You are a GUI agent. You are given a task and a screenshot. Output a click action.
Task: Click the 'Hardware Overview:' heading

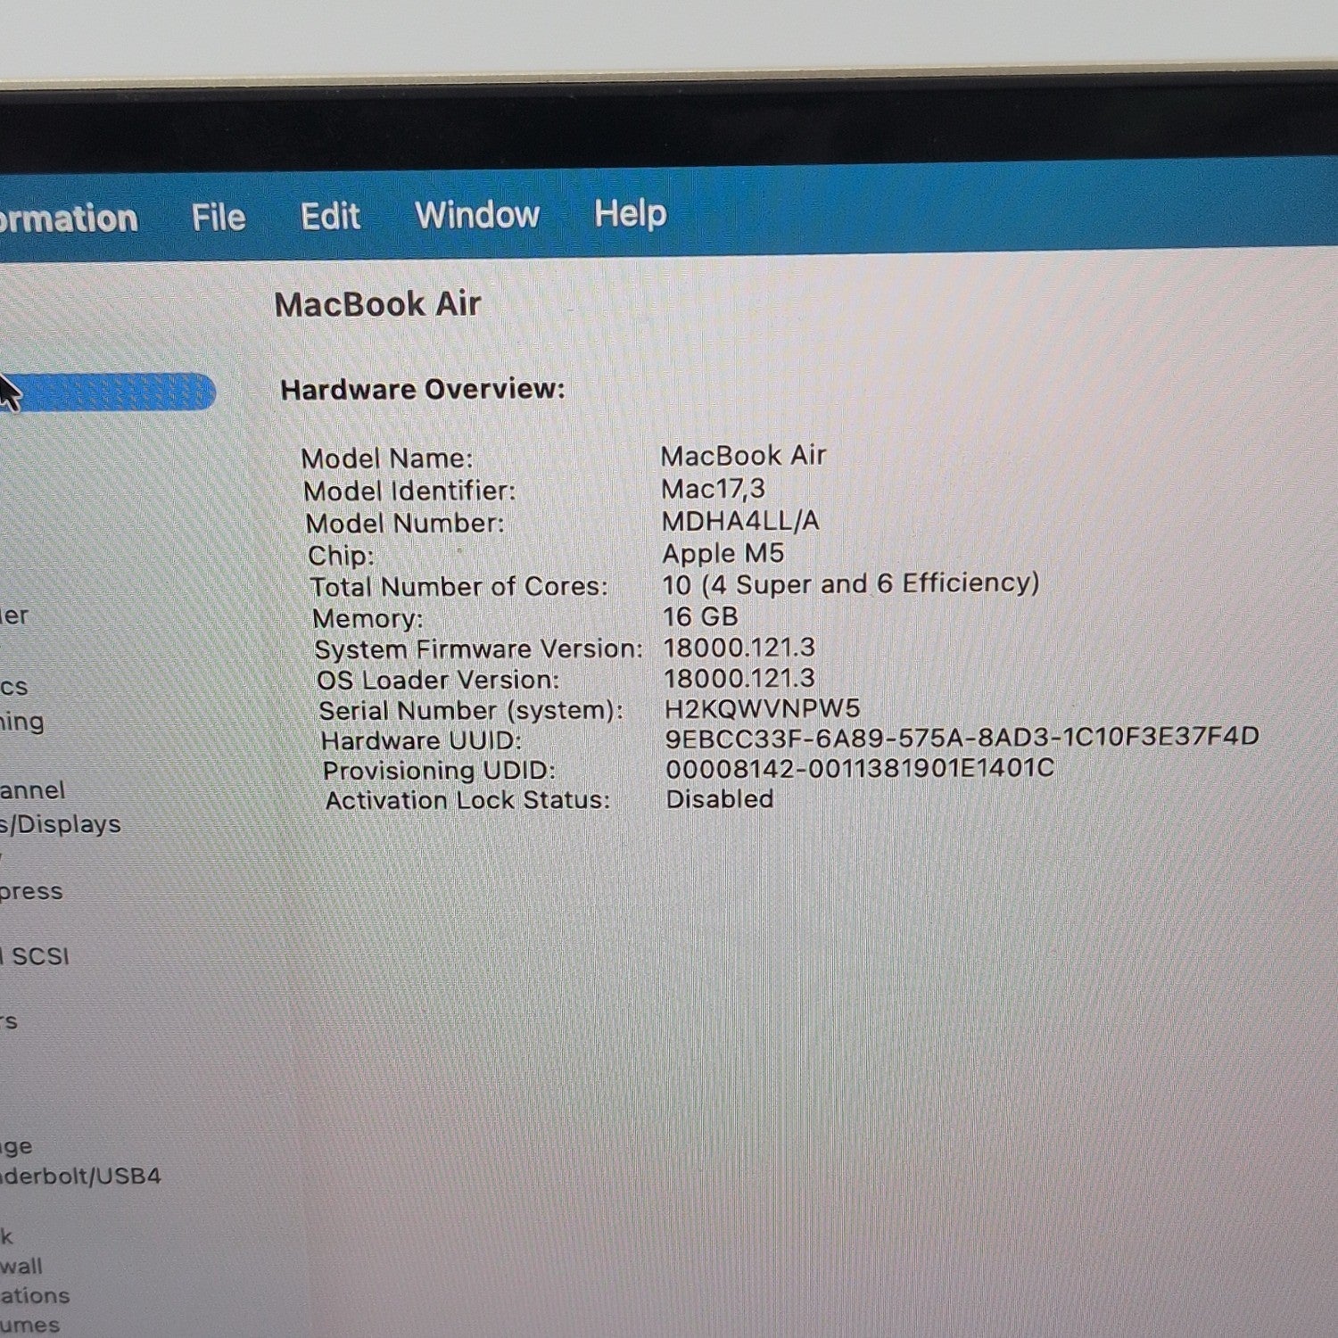click(x=423, y=390)
